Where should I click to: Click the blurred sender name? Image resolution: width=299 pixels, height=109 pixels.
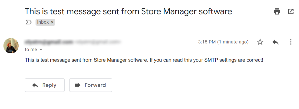49,42
